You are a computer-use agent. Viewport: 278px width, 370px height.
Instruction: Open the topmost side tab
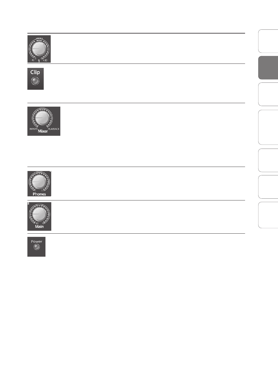tap(268, 41)
